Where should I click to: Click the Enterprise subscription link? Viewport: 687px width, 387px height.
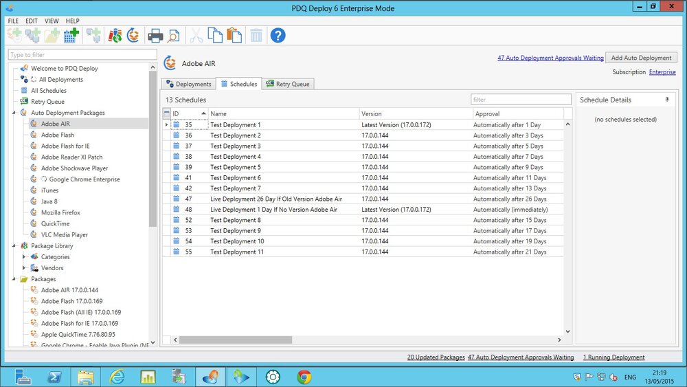662,72
